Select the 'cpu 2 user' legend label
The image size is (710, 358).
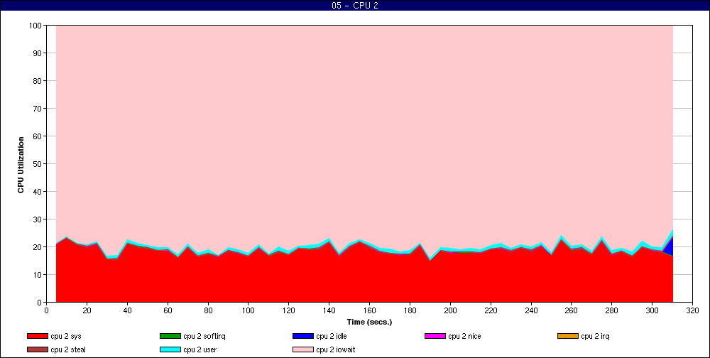click(x=200, y=350)
